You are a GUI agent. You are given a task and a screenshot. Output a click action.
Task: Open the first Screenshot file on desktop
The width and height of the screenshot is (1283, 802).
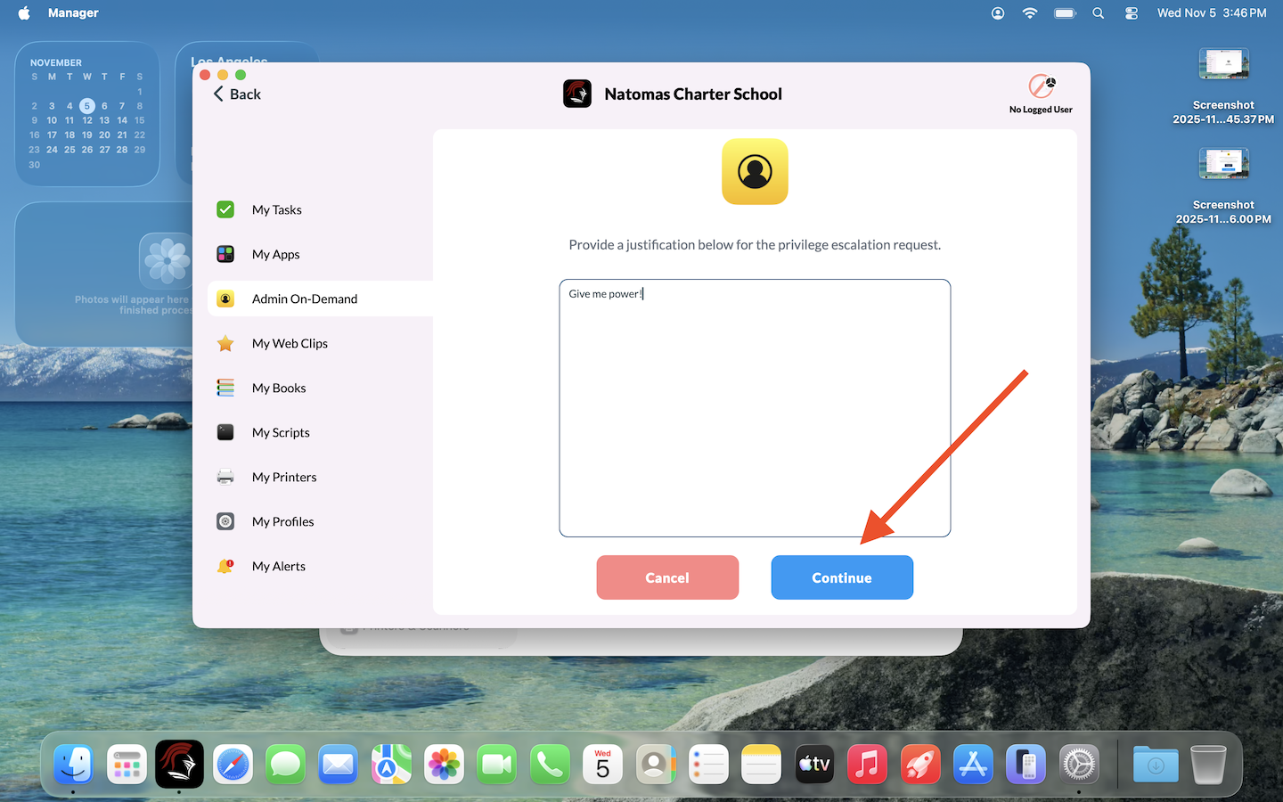[1223, 86]
